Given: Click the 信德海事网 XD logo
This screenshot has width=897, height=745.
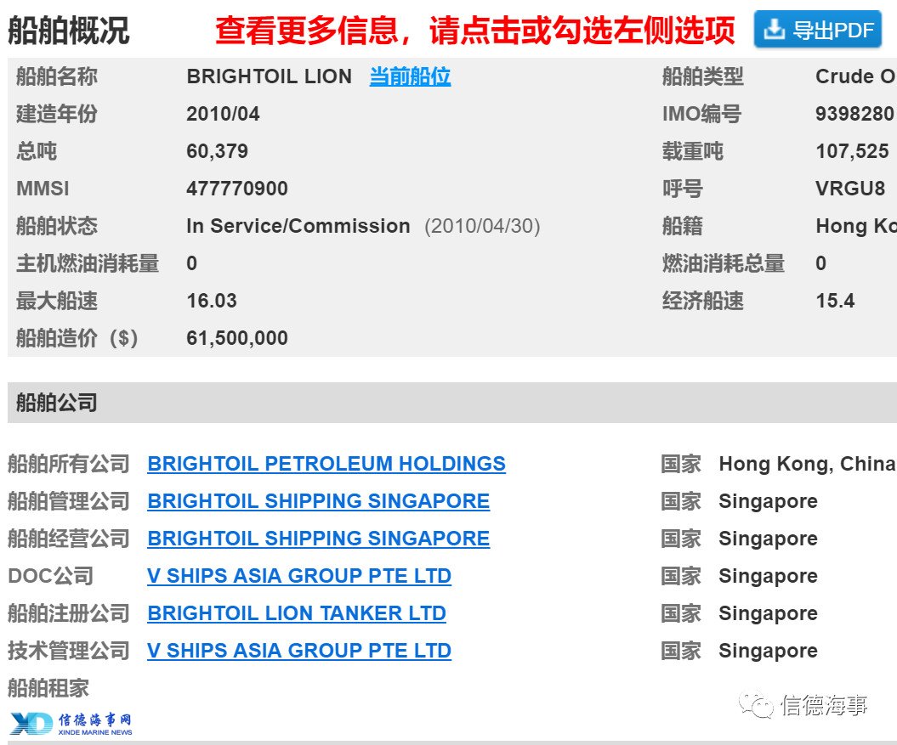Looking at the screenshot, I should coord(71,723).
